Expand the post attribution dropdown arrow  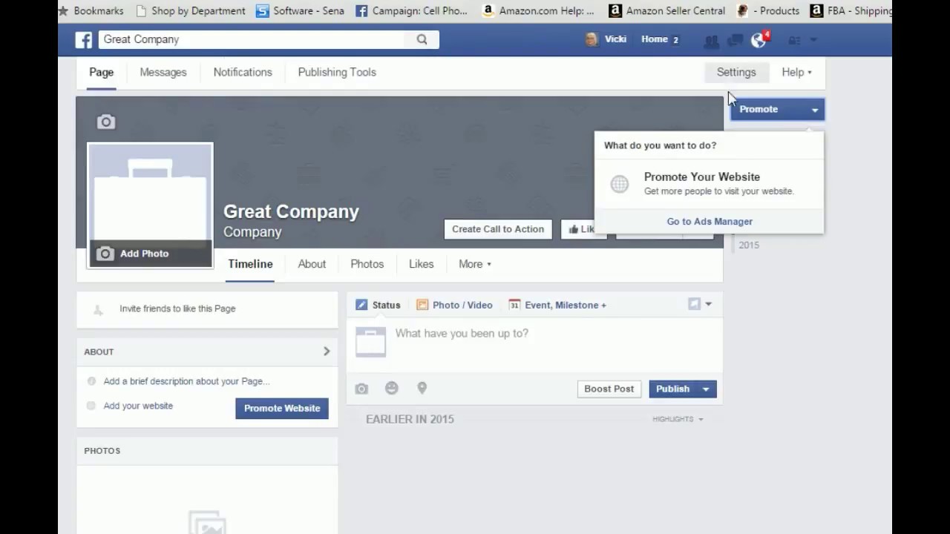click(709, 304)
